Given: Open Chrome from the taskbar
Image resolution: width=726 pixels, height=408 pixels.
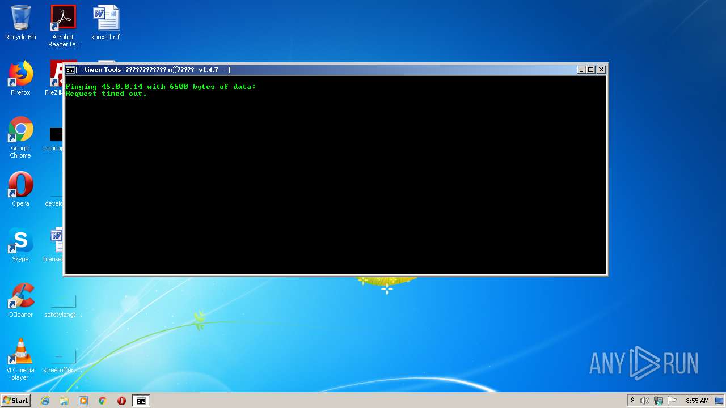Looking at the screenshot, I should coord(103,401).
